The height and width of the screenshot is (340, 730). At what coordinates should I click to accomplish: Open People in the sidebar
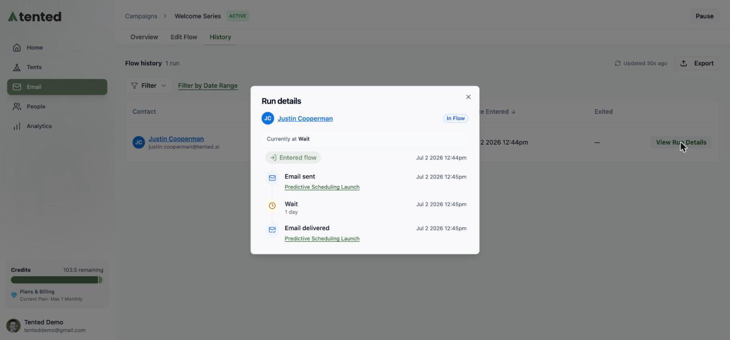pos(57,107)
